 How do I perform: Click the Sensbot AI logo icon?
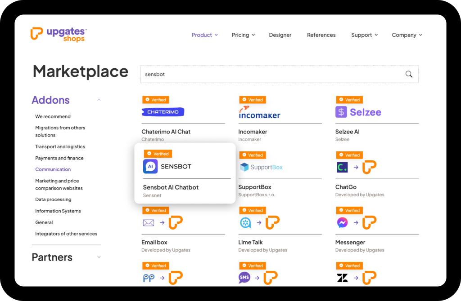click(150, 166)
